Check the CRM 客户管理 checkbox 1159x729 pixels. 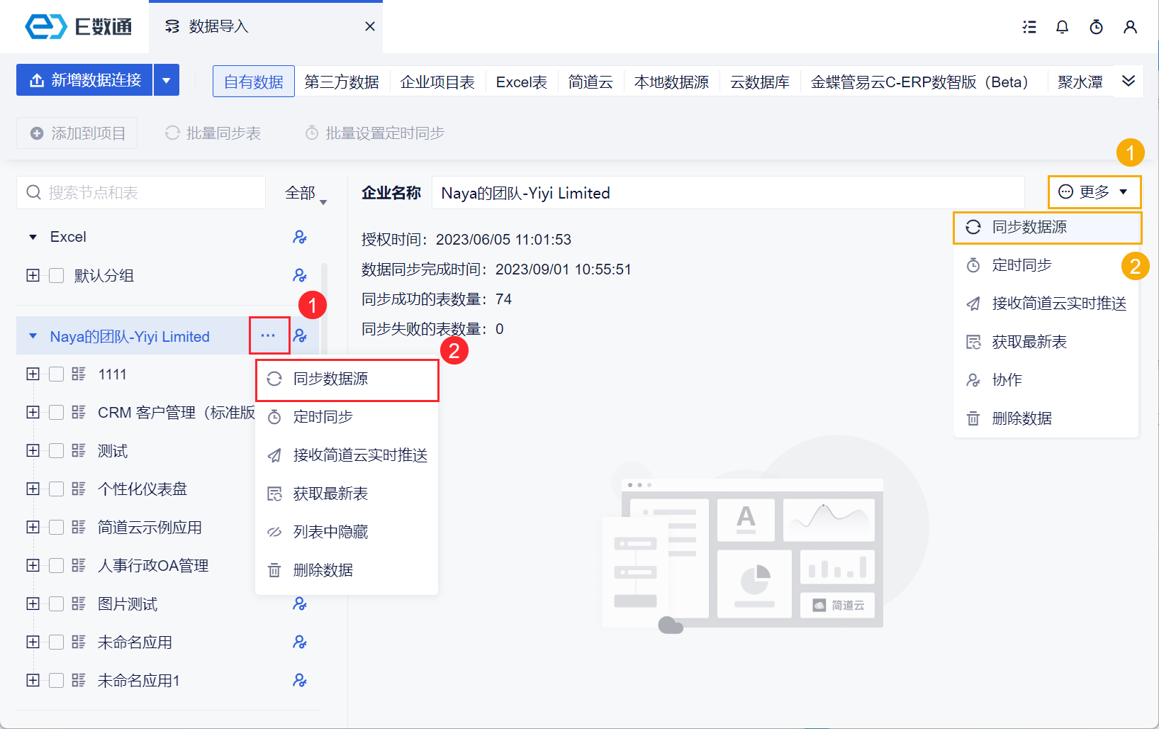(x=57, y=412)
